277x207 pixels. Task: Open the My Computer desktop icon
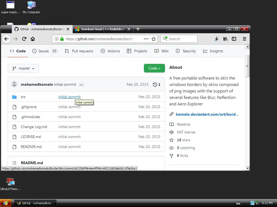[x=31, y=7]
